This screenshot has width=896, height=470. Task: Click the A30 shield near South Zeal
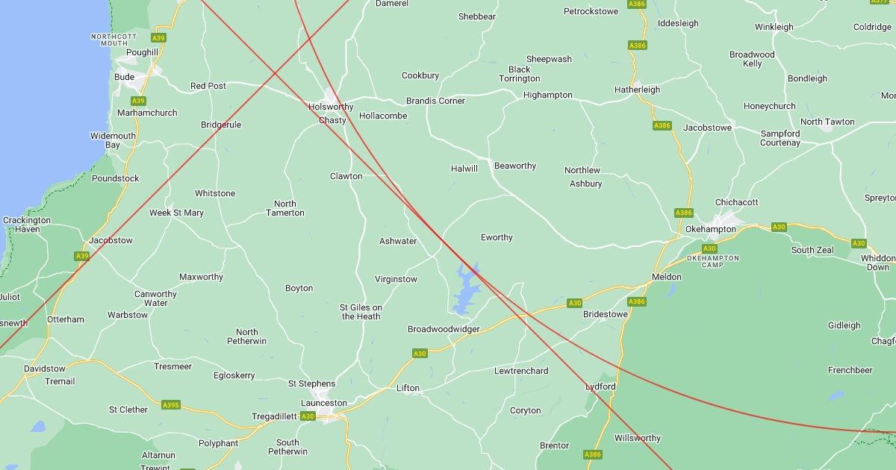[x=779, y=227]
